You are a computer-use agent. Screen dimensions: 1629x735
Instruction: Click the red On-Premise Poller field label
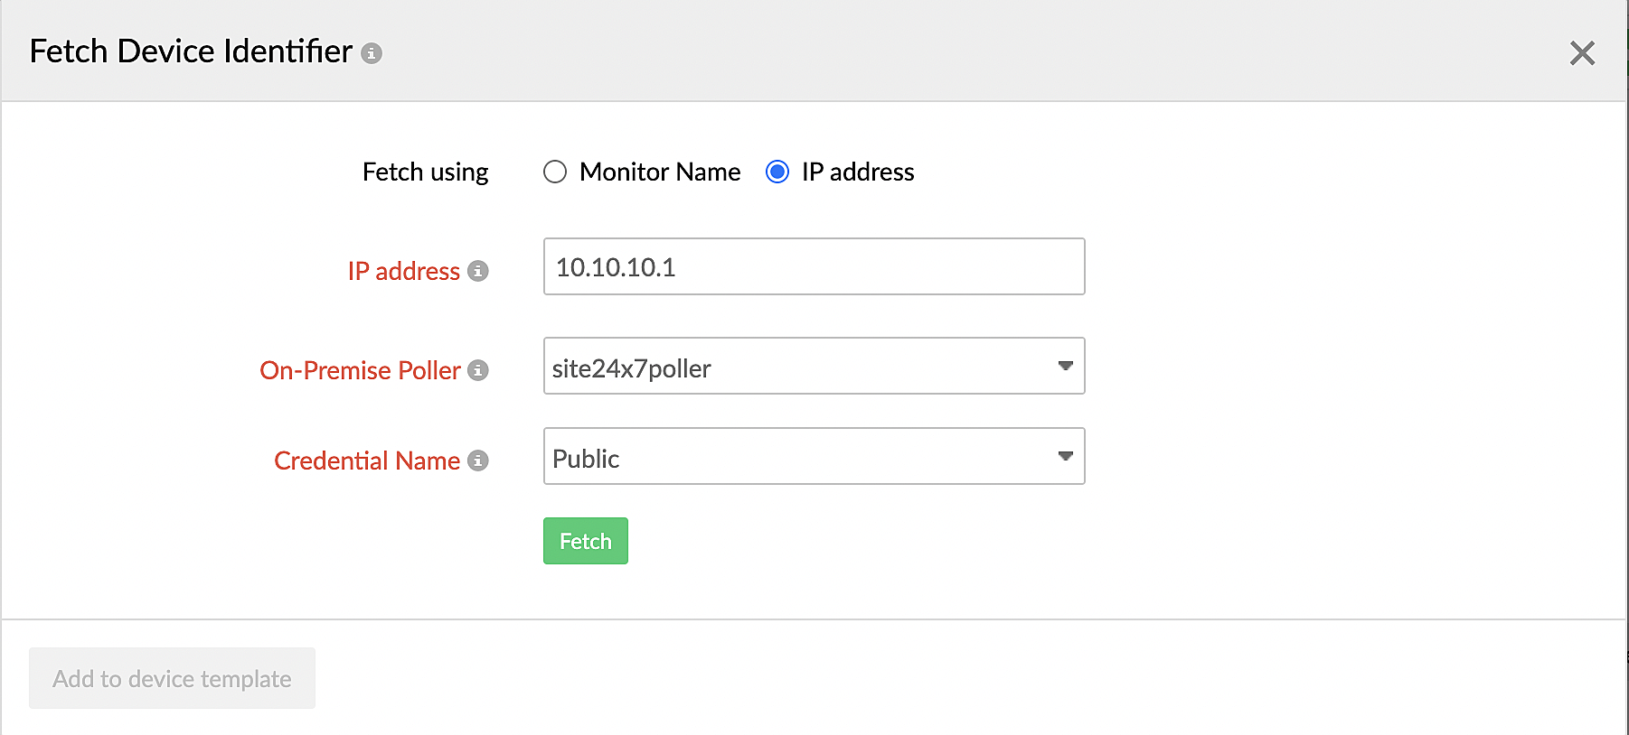point(360,370)
